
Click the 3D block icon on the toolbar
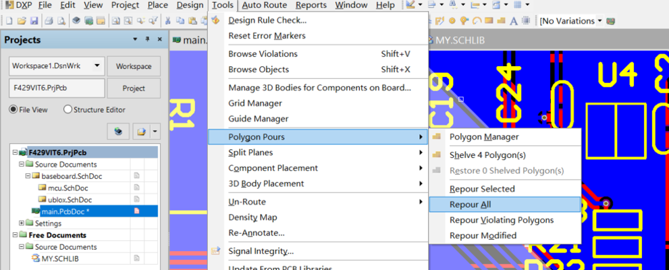tap(76, 21)
